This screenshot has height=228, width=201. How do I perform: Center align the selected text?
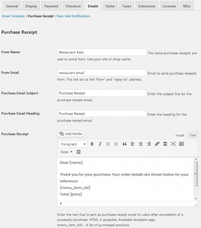coord(140,144)
